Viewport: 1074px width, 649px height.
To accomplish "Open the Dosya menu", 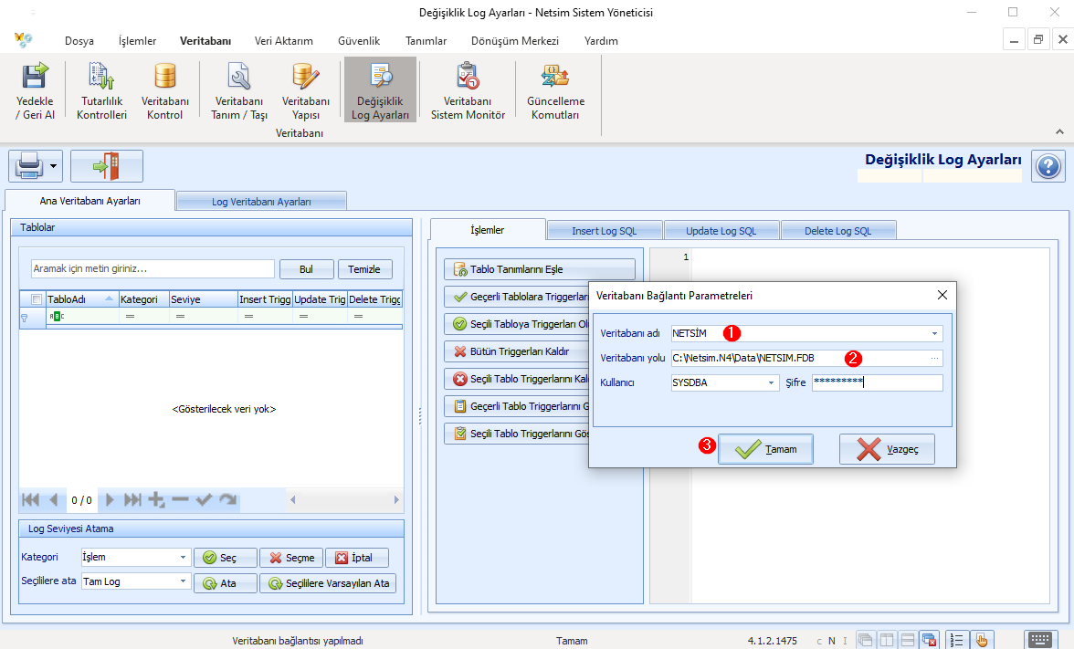I will tap(79, 41).
